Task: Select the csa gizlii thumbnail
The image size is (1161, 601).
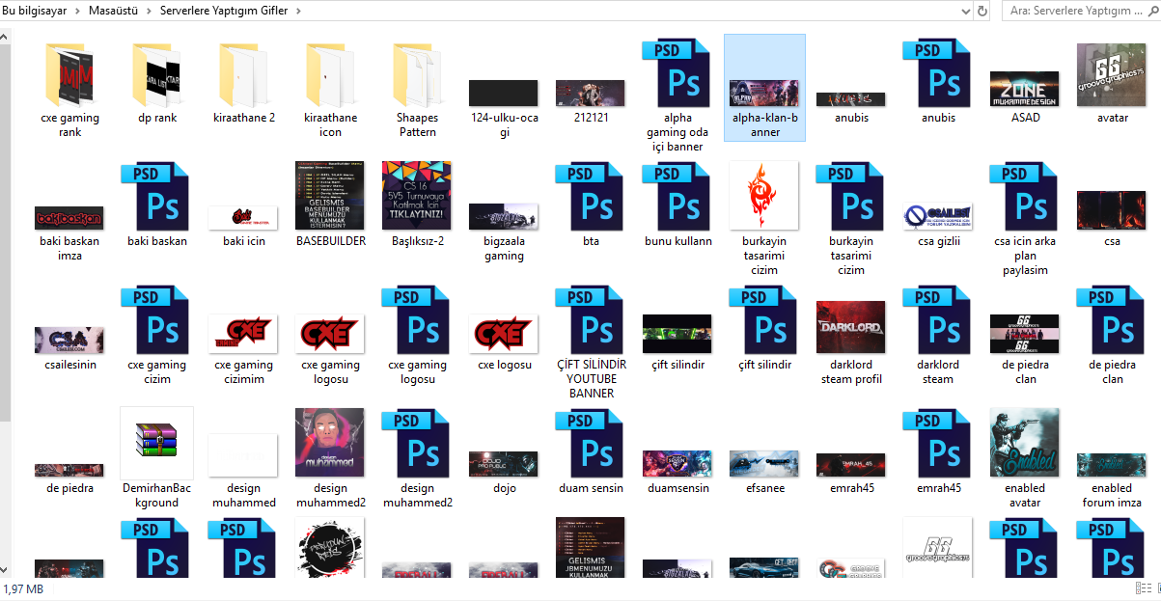Action: pyautogui.click(x=938, y=216)
